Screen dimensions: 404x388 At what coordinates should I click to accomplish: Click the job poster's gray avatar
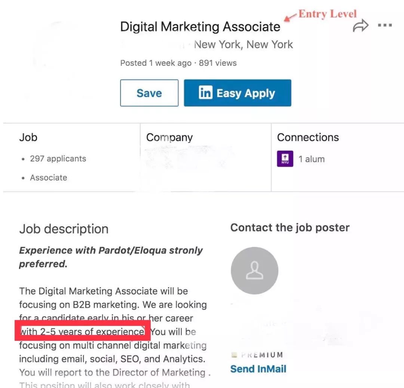click(x=254, y=270)
